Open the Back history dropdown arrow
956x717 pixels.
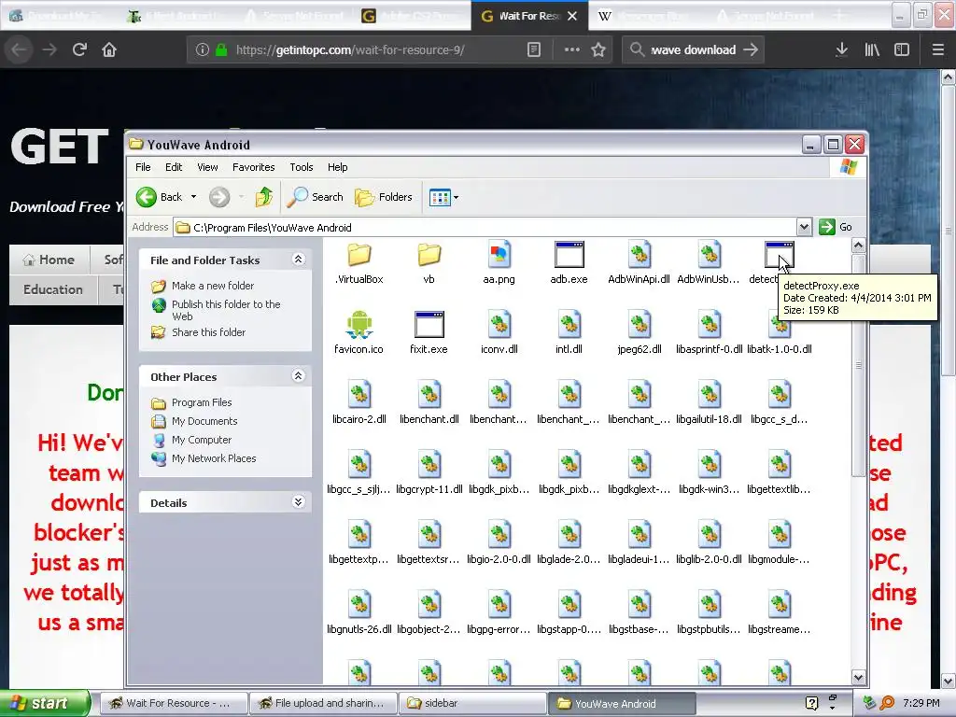tap(193, 197)
